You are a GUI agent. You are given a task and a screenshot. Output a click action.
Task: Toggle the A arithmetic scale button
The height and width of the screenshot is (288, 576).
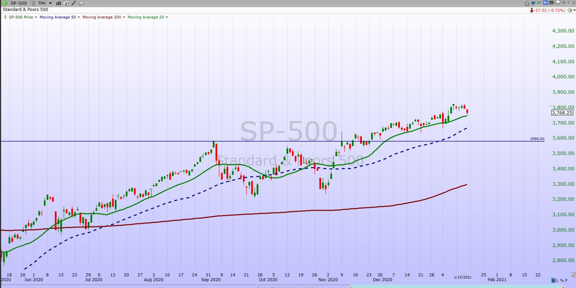click(553, 280)
